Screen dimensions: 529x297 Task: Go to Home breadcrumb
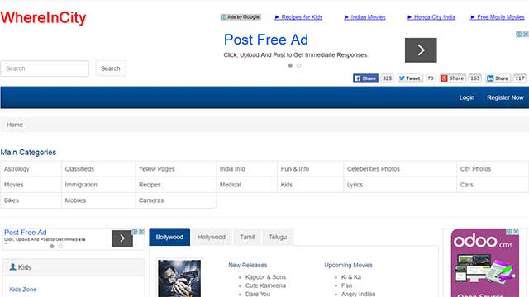pos(15,125)
